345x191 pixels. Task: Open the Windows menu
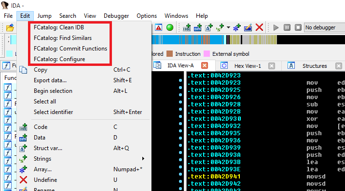pyautogui.click(x=176, y=16)
